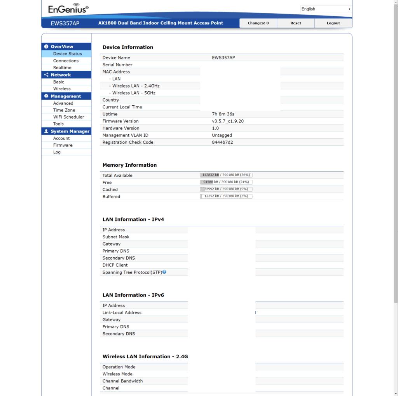The image size is (398, 396).
Task: Open Device Status page
Action: 67,54
